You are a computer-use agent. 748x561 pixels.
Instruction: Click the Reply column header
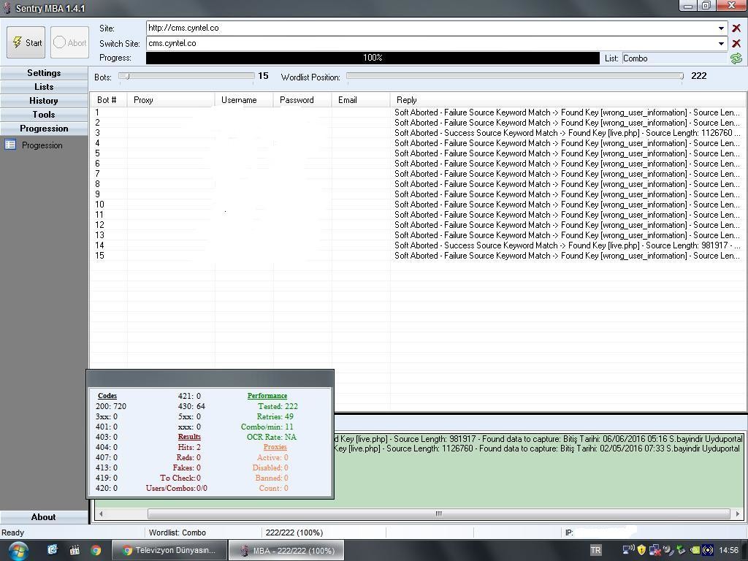click(407, 100)
